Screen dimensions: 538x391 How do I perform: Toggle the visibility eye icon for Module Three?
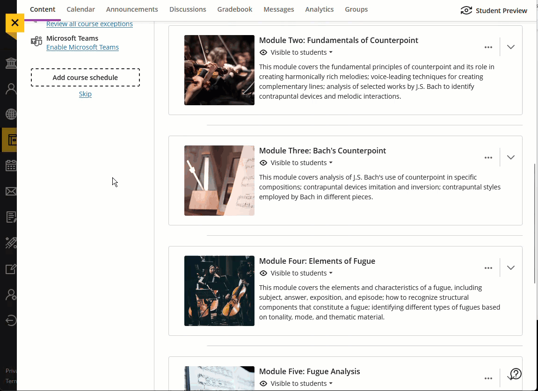coord(263,163)
